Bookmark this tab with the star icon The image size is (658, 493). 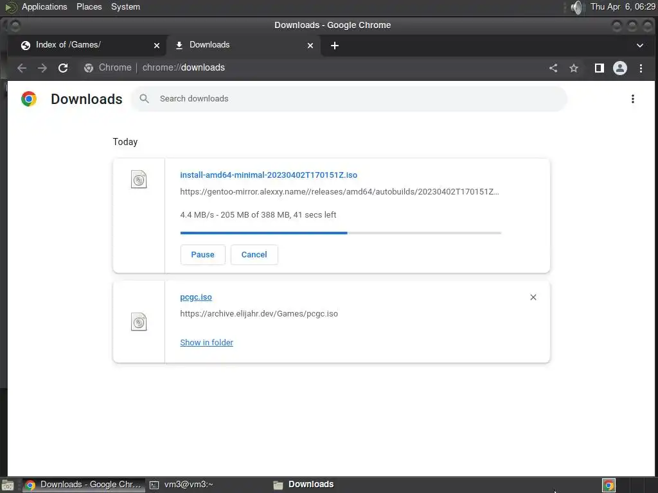click(x=574, y=68)
